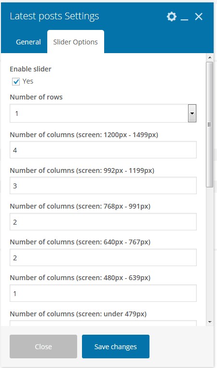Open the Number of rows dropdown
Screen dimensions: 217x368
(x=103, y=113)
